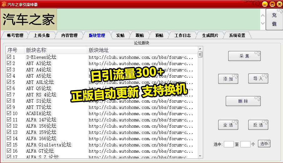The height and width of the screenshot is (163, 283).
Task: Open the 帐号管理 tab
Action: [x=15, y=35]
